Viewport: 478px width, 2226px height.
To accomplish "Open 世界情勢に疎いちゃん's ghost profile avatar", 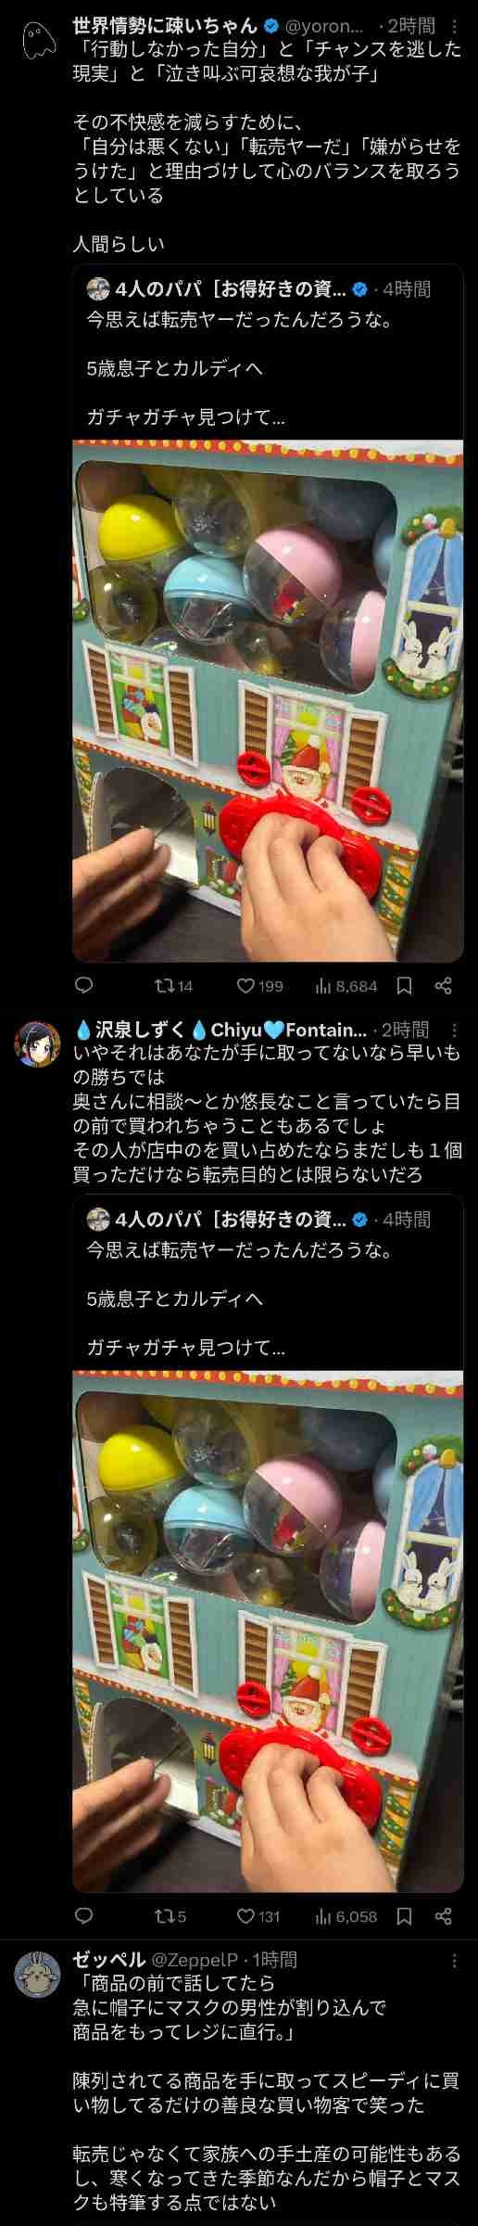I will [x=37, y=40].
